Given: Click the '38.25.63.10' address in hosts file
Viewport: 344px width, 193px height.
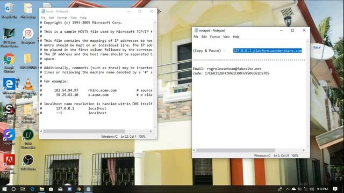Looking at the screenshot, I should point(67,95).
